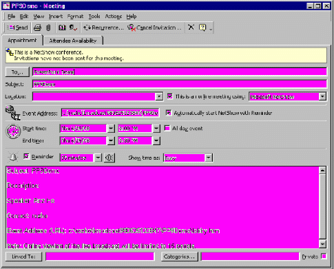Enable the All day event checkbox
Viewport: 334px width, 269px height.
tap(167, 128)
